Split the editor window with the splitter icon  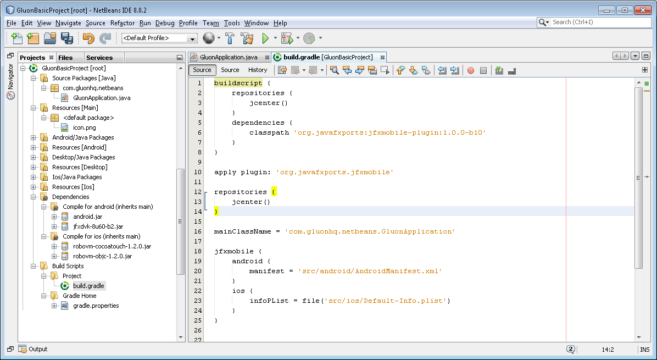644,70
